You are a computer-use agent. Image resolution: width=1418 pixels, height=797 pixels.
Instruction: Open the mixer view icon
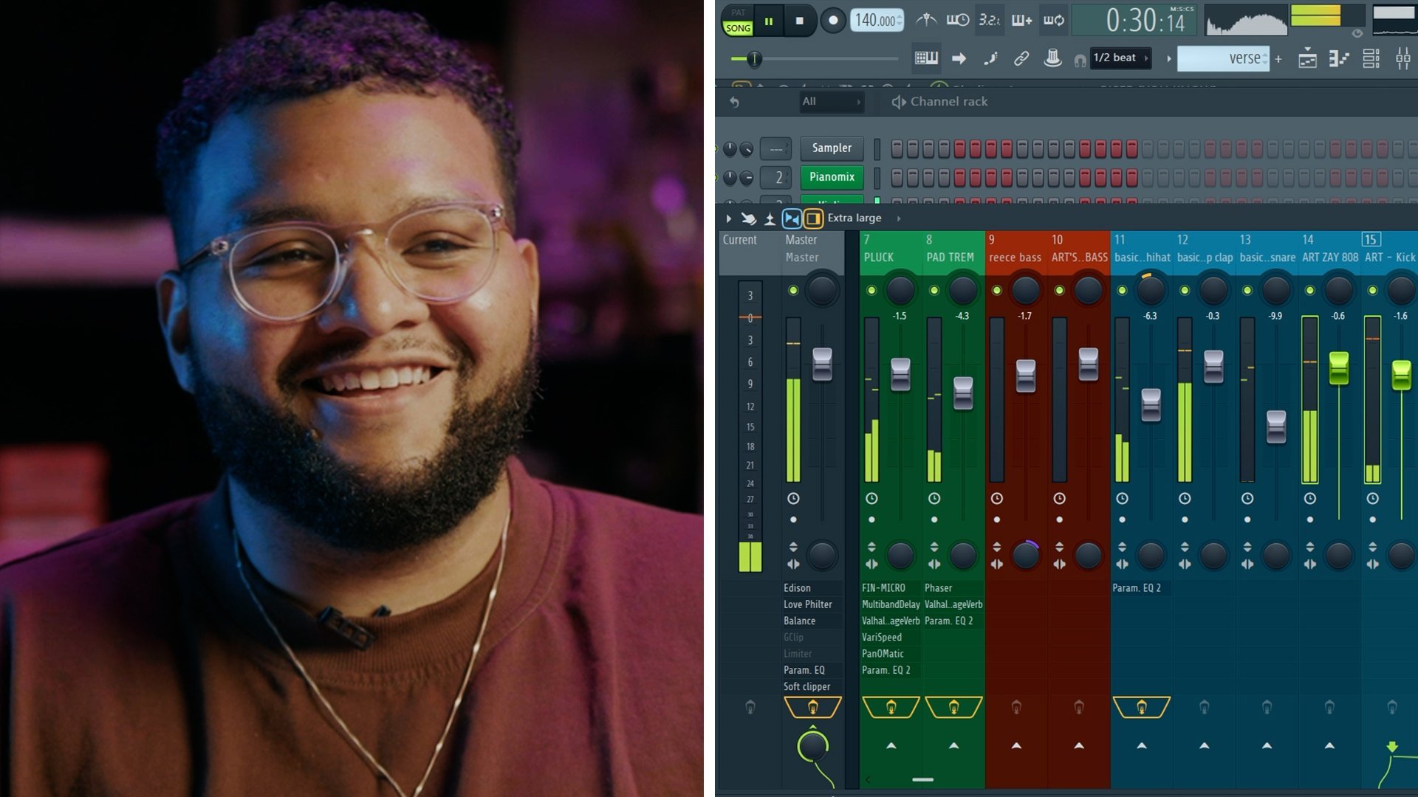(x=1402, y=58)
